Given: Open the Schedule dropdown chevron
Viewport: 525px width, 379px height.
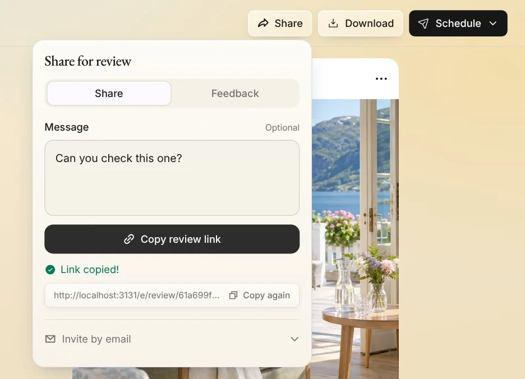Looking at the screenshot, I should 493,24.
